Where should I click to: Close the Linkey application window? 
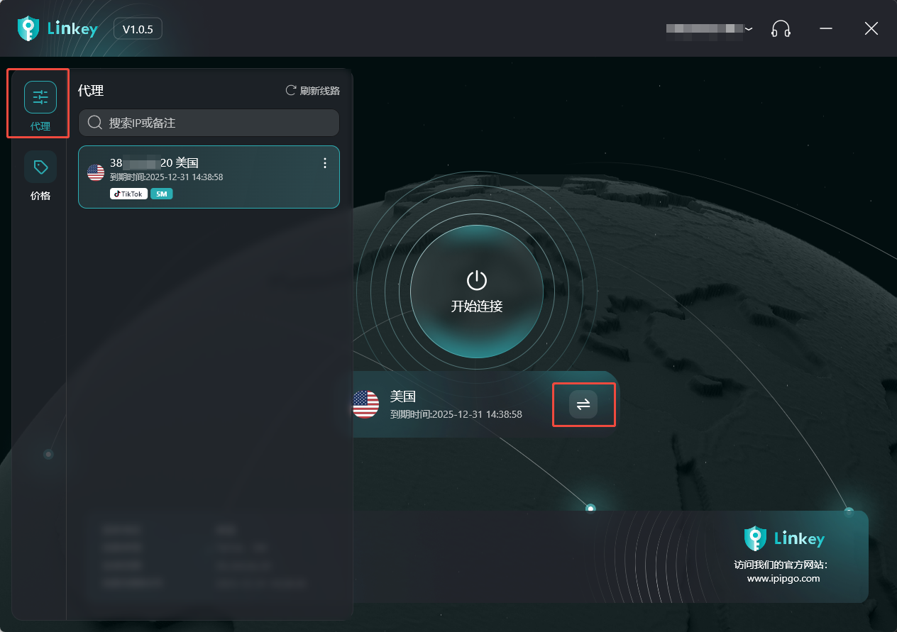[871, 28]
